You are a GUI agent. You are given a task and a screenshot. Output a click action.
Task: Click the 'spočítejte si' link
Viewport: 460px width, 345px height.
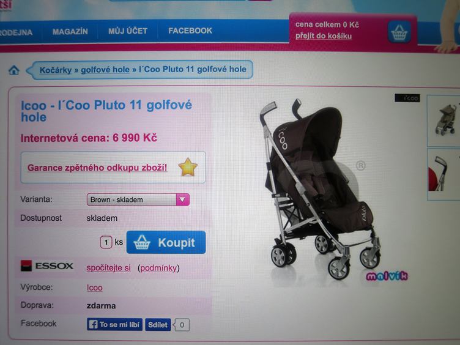108,268
